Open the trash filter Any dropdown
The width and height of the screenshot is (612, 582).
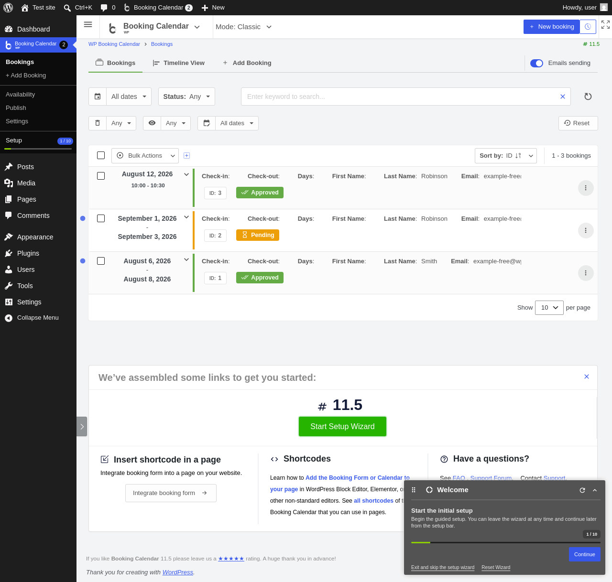(x=121, y=123)
